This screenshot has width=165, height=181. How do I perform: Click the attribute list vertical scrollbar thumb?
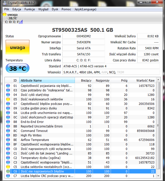pos(158,125)
